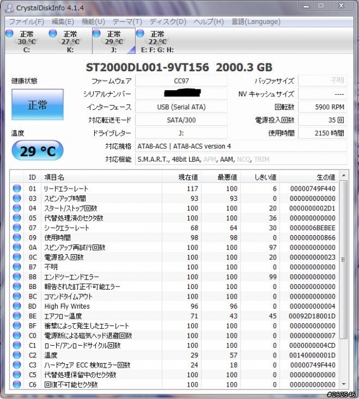Click status icon for 05 代替処理済のセクタ数
The image size is (359, 399).
click(x=17, y=218)
